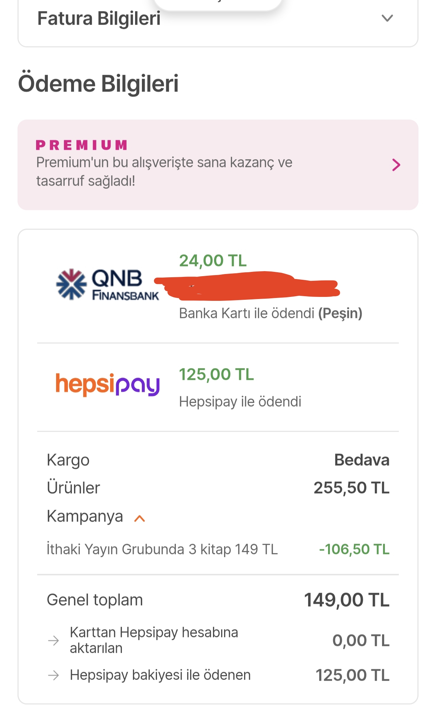This screenshot has height=719, width=436.
Task: Tap the Ödeme Bilgileri heading
Action: click(x=98, y=84)
